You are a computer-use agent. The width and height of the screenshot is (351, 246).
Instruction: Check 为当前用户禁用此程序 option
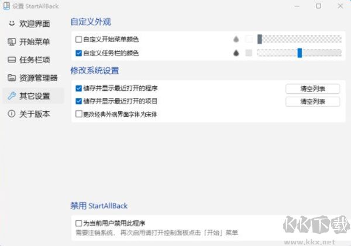79,223
